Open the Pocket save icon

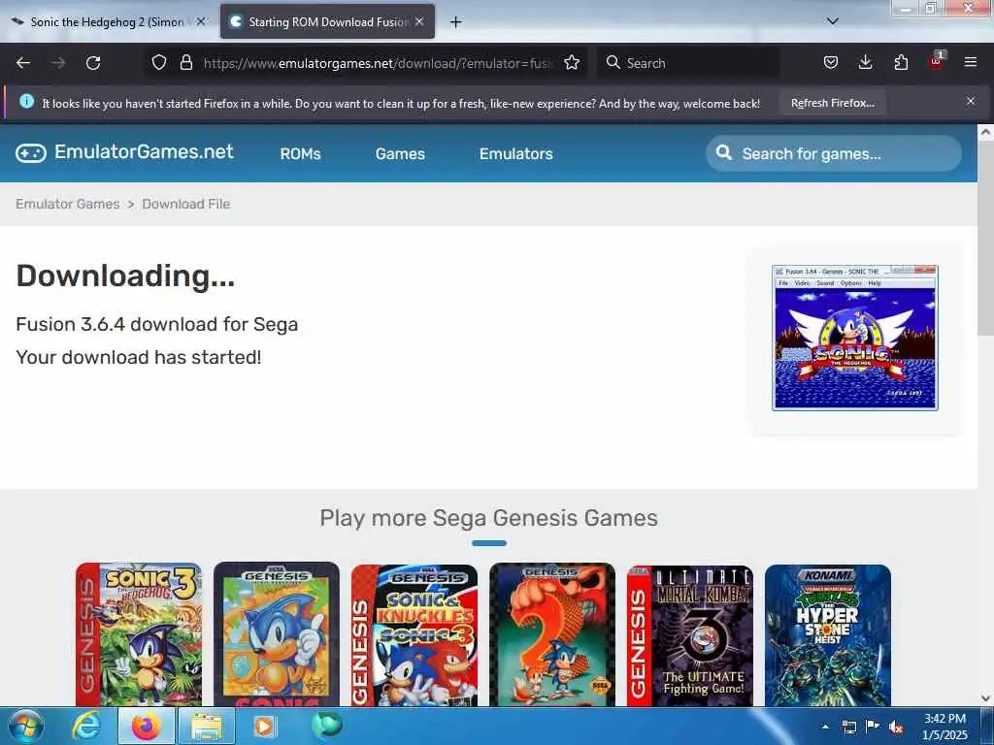click(x=831, y=63)
